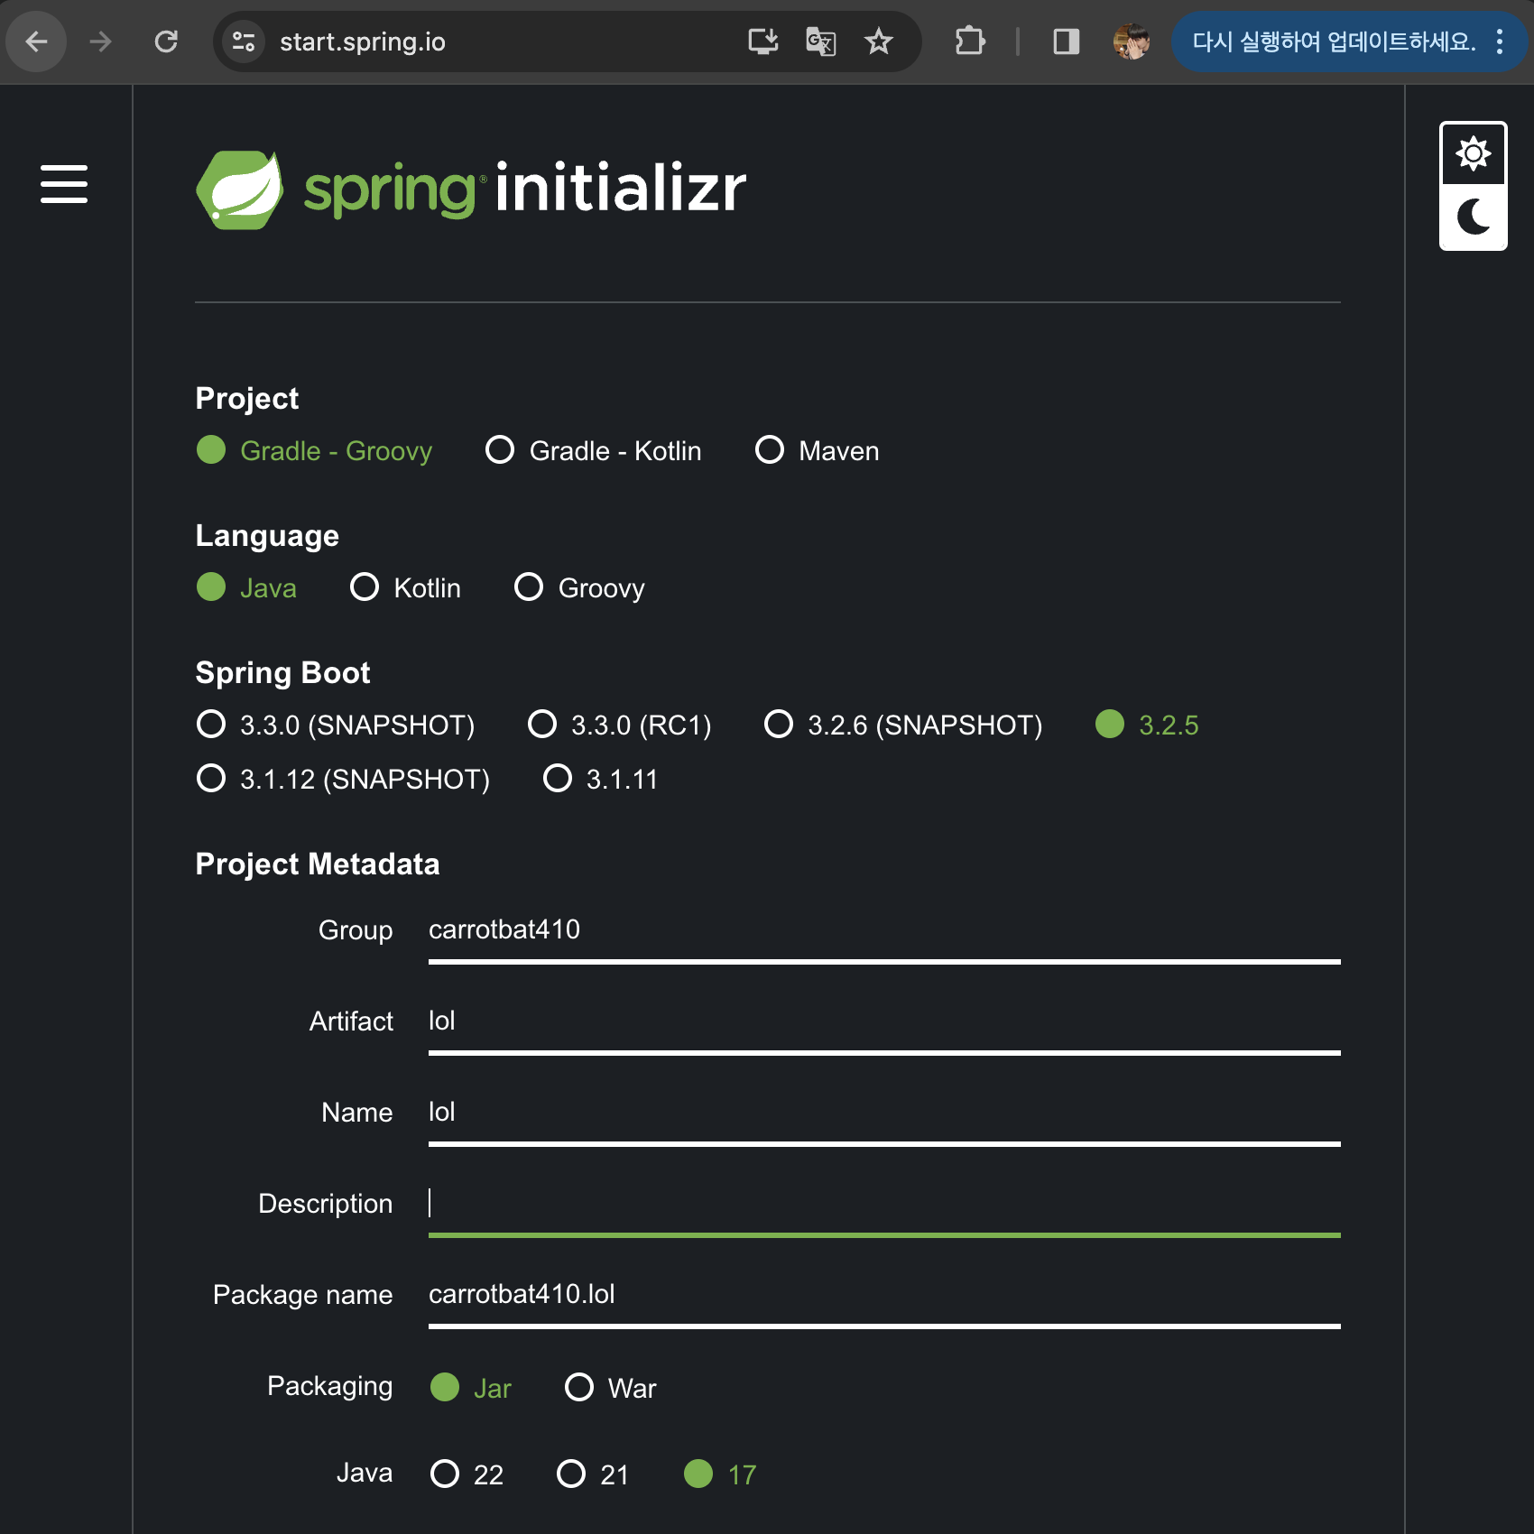Click the update Chrome relaunch button
Screen dimensions: 1534x1534
point(1334,42)
